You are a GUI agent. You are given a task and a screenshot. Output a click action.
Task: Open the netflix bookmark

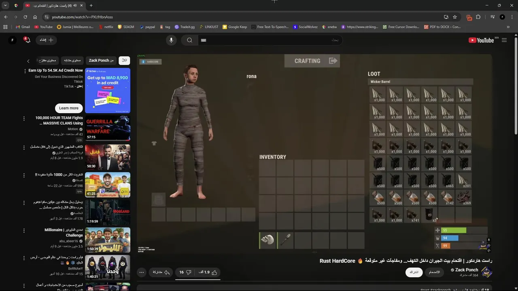(x=106, y=27)
